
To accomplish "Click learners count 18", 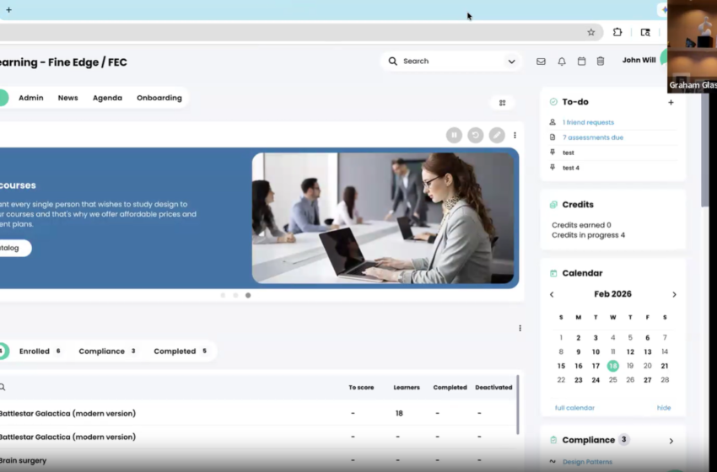I will point(399,413).
